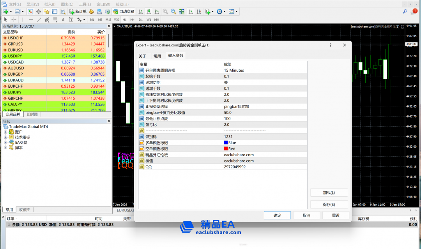Expand the 账户 tree node
The image size is (421, 249).
pos(5,132)
